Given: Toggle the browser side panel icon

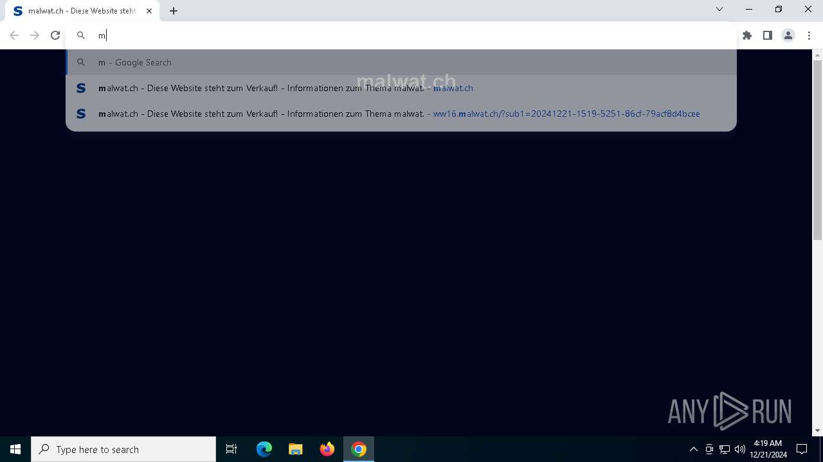Looking at the screenshot, I should 768,35.
